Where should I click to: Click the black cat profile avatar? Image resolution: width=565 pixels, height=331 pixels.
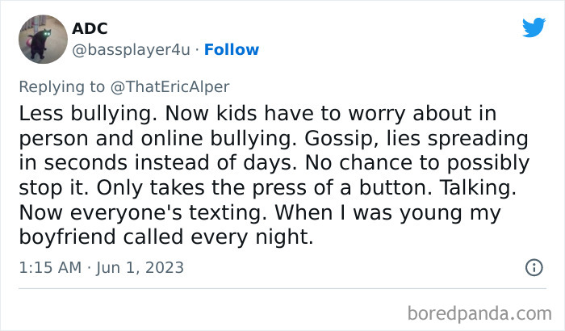pyautogui.click(x=42, y=40)
